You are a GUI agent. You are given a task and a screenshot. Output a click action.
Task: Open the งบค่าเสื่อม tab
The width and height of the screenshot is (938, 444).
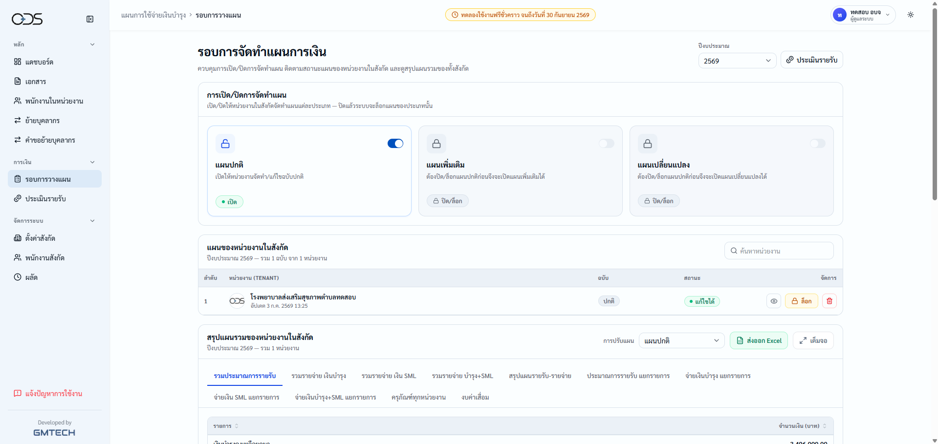pos(475,397)
